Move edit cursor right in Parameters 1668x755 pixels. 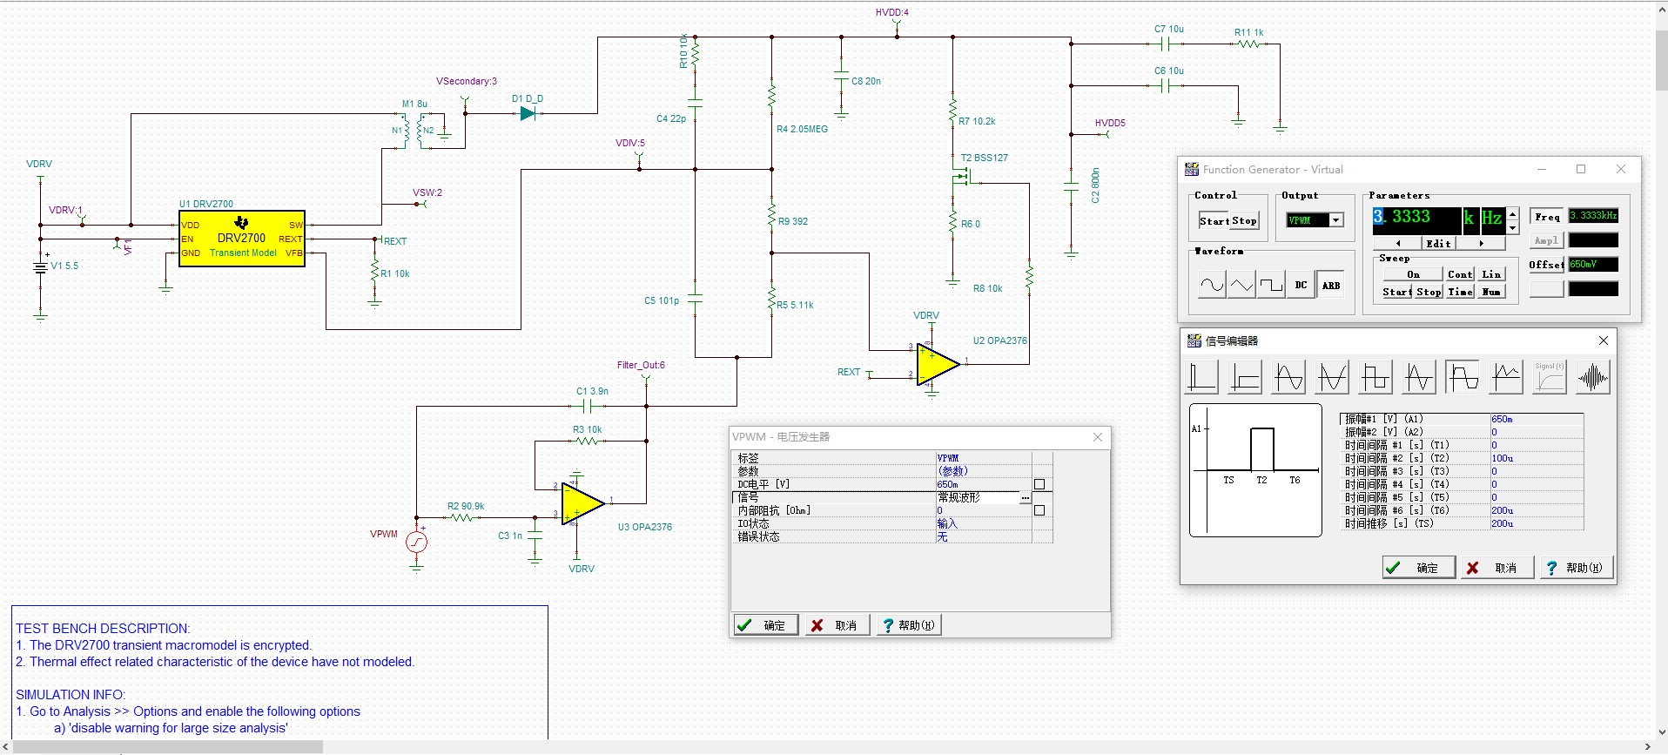[x=1481, y=243]
